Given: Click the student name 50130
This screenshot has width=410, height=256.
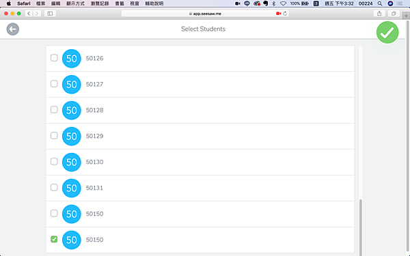Looking at the screenshot, I should point(95,162).
